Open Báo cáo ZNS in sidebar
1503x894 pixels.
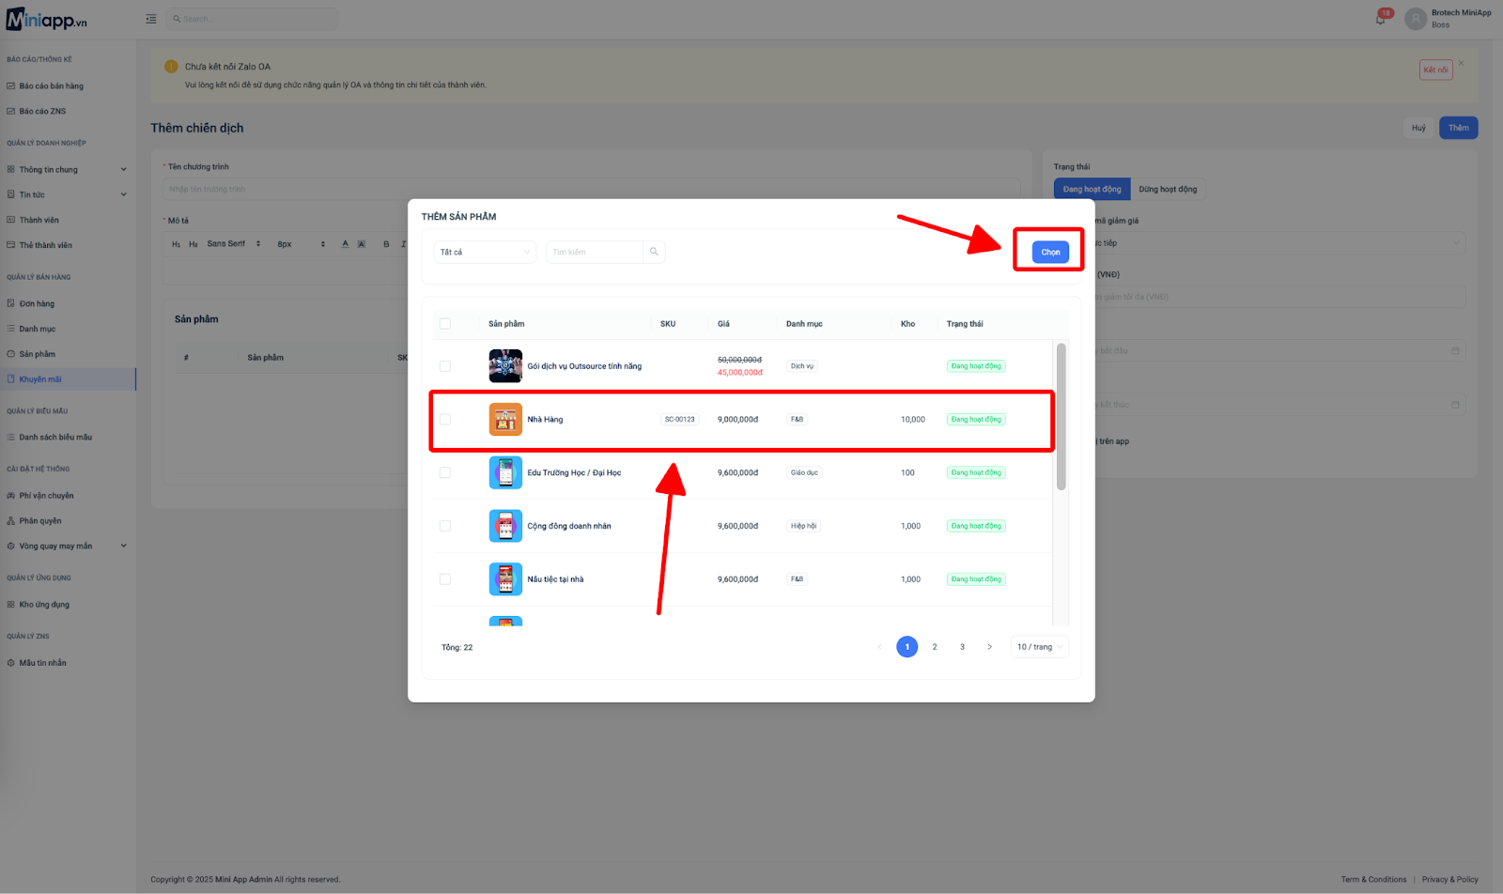43,111
